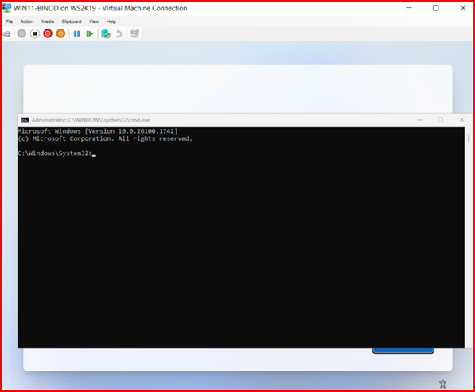475x392 pixels.
Task: Create a checkpoint using the toolbar icon
Action: [x=105, y=33]
